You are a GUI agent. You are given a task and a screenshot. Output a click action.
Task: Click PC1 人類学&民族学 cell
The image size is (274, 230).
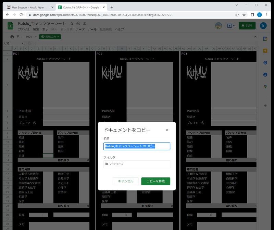pos(29,174)
